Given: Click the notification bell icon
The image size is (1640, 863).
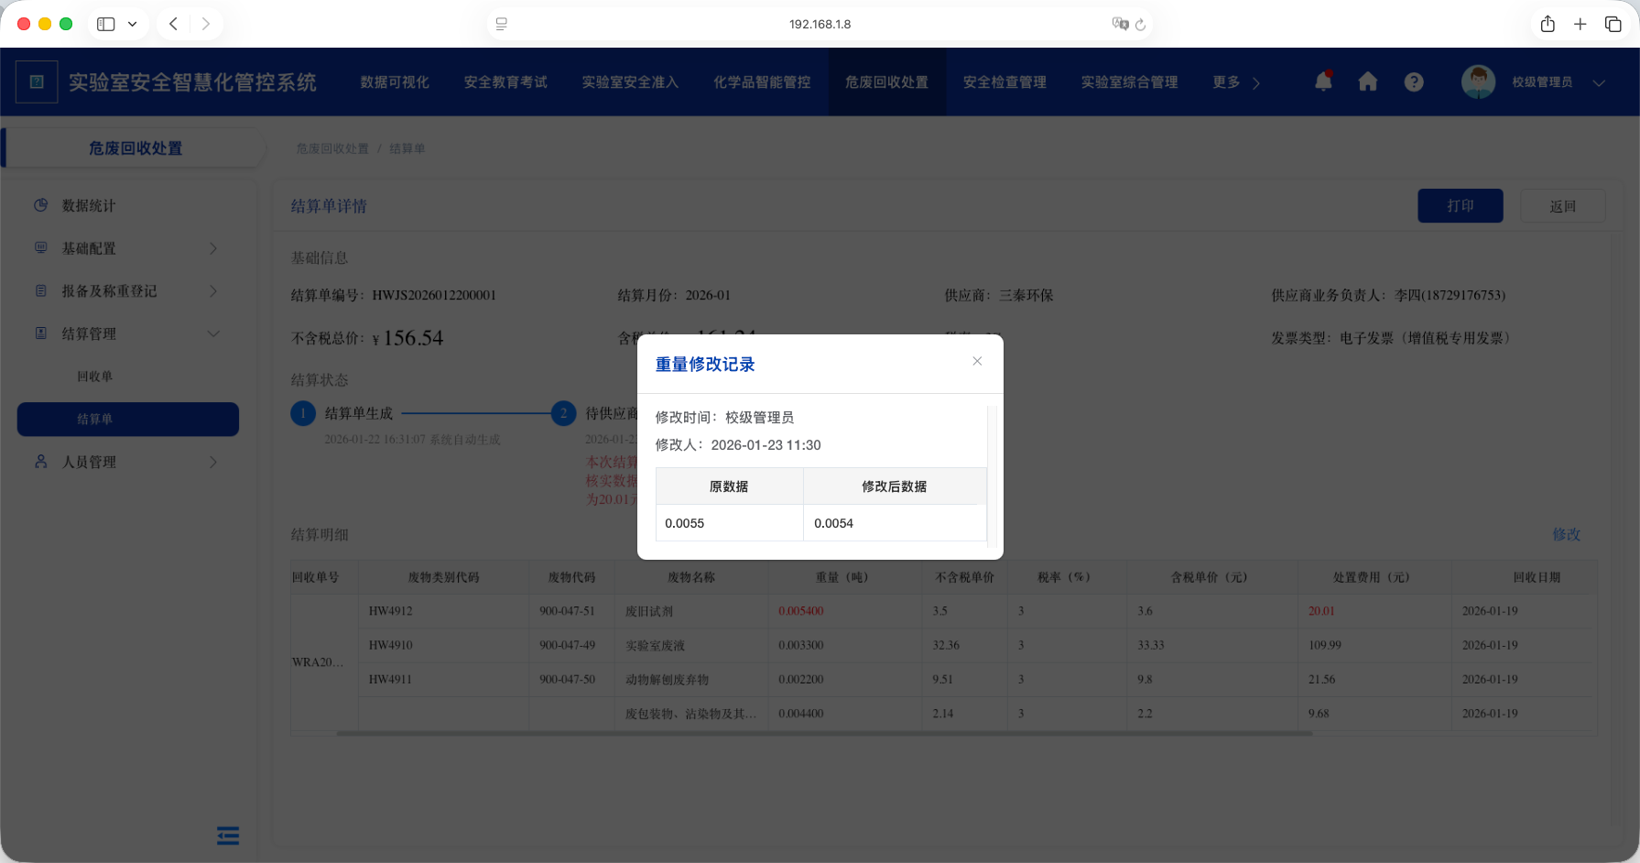Looking at the screenshot, I should 1323,82.
